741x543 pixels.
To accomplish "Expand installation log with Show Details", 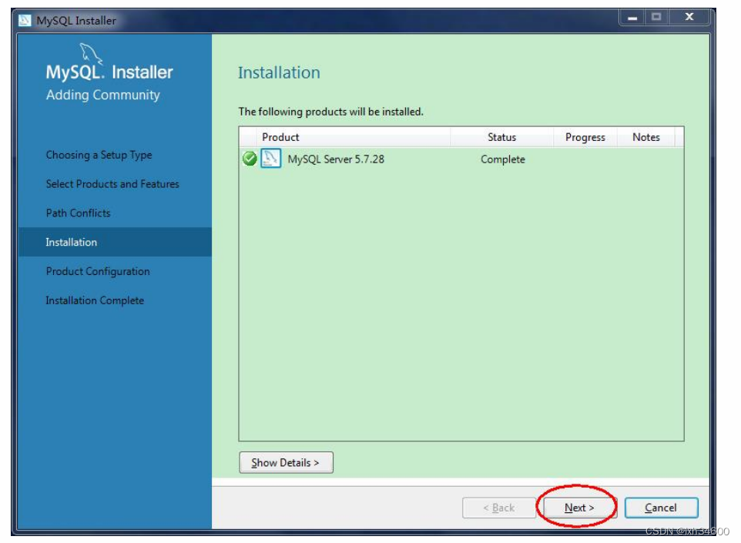I will pos(286,462).
